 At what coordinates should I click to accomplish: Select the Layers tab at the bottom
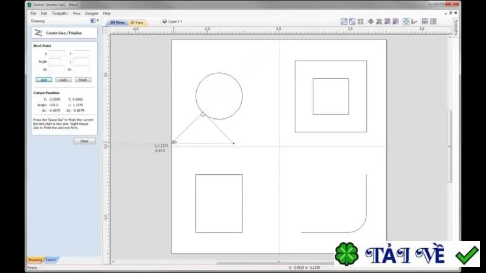(51, 260)
